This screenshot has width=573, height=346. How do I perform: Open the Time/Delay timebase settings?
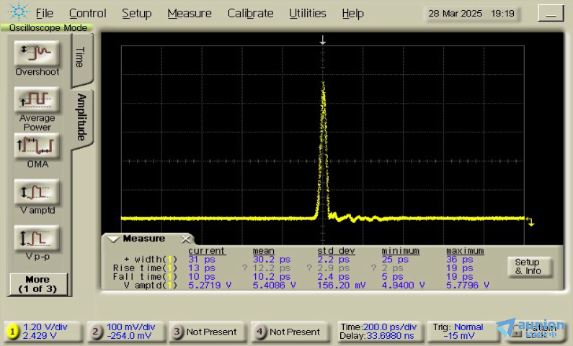[x=379, y=331]
